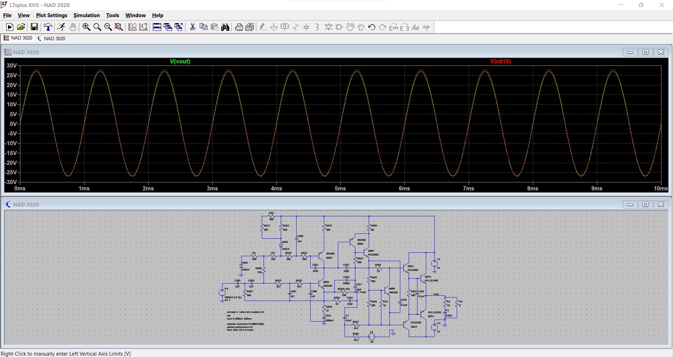Open the Control Panel hammer icon

[48, 27]
